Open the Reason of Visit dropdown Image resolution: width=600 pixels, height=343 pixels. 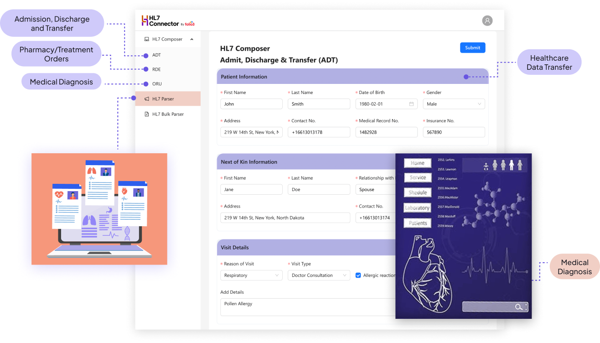coord(251,275)
